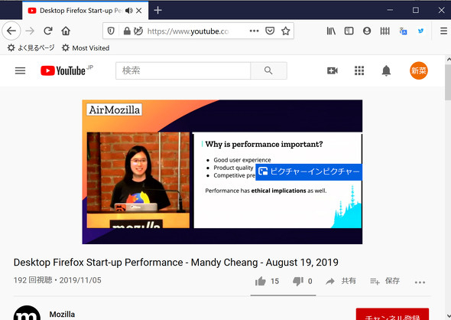Like the video with thumbs up

point(261,281)
